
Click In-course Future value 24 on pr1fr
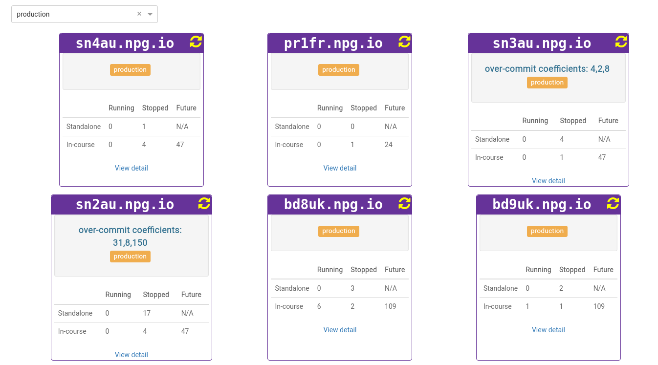pyautogui.click(x=389, y=145)
